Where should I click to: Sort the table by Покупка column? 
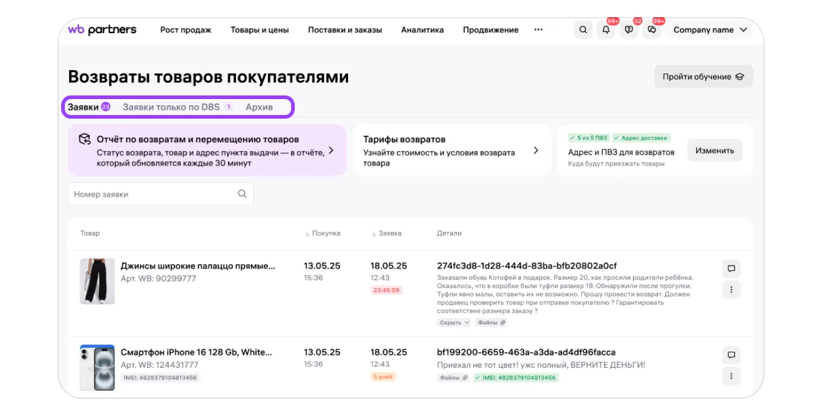point(322,233)
